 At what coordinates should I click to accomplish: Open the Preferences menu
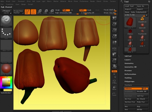[84, 1]
